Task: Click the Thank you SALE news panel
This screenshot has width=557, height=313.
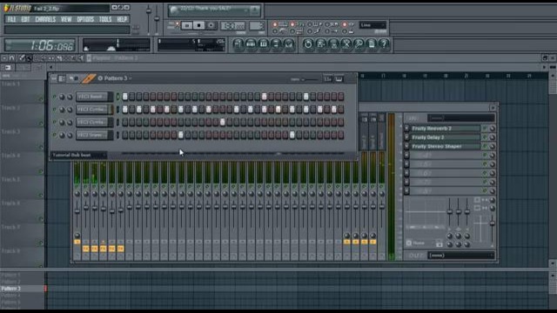Action: point(215,10)
